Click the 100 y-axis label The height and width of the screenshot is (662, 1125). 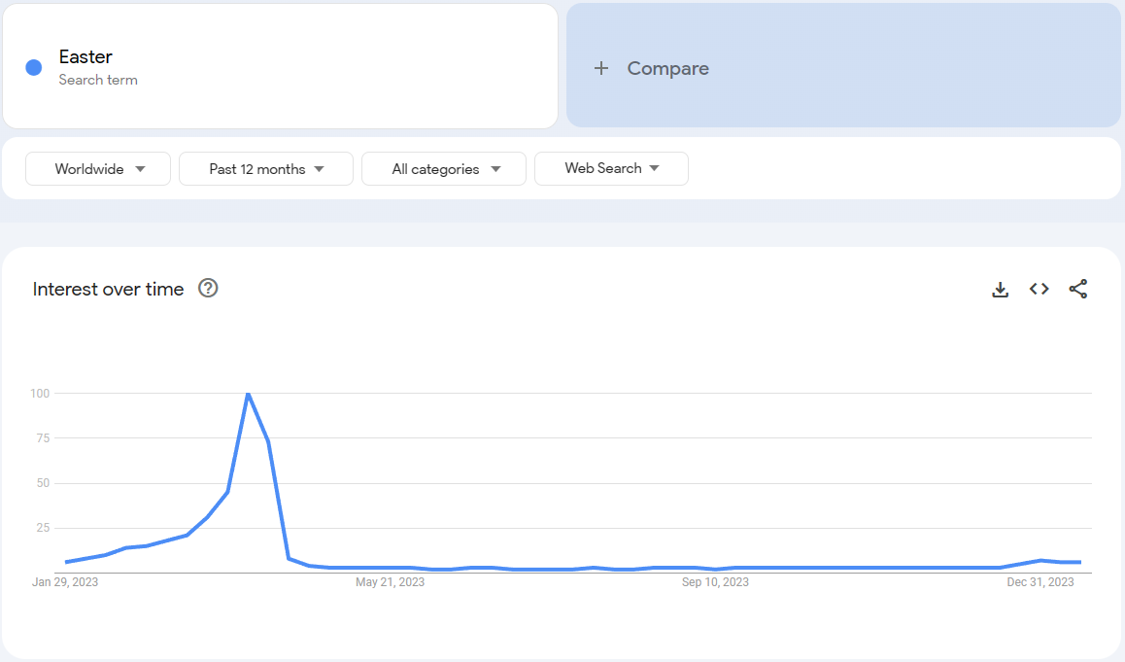coord(40,394)
